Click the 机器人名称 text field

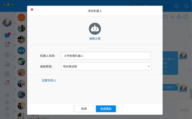(106, 56)
